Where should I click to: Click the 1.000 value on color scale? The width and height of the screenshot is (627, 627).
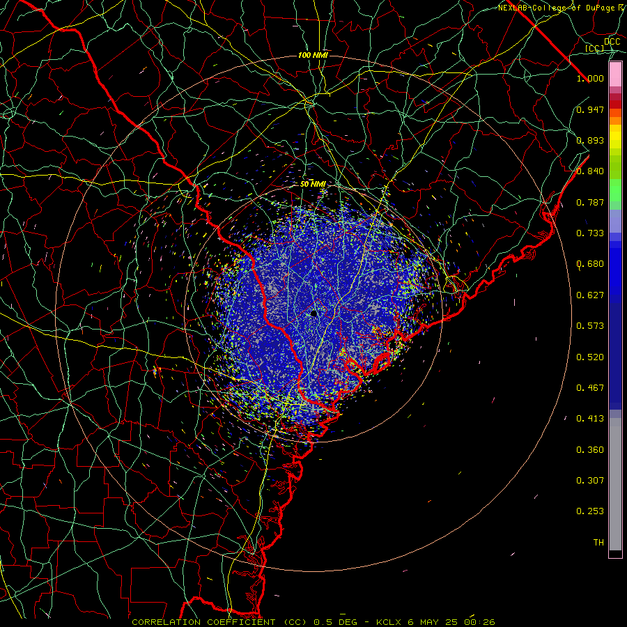[590, 78]
